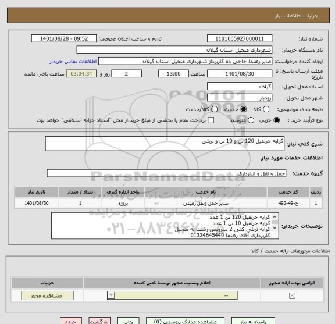Click the unit cell پروژه
This screenshot has height=324, width=335.
(123, 203)
